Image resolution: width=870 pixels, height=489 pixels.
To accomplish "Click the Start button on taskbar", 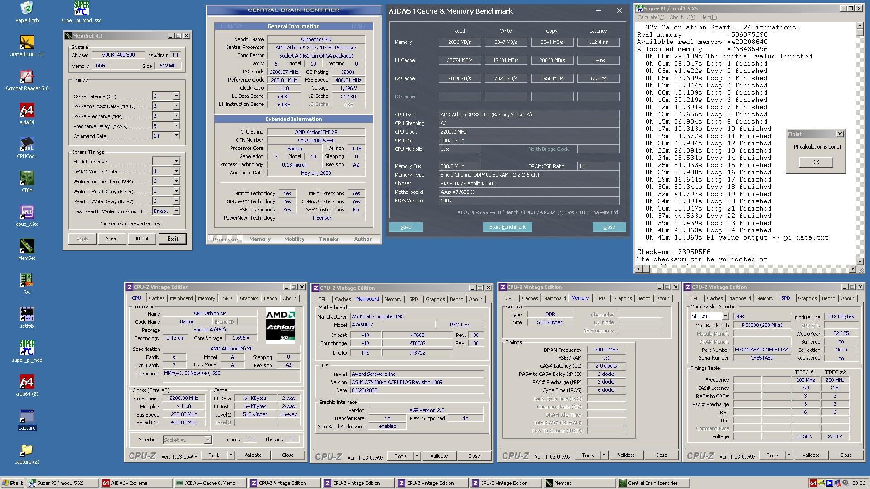I will pyautogui.click(x=13, y=483).
